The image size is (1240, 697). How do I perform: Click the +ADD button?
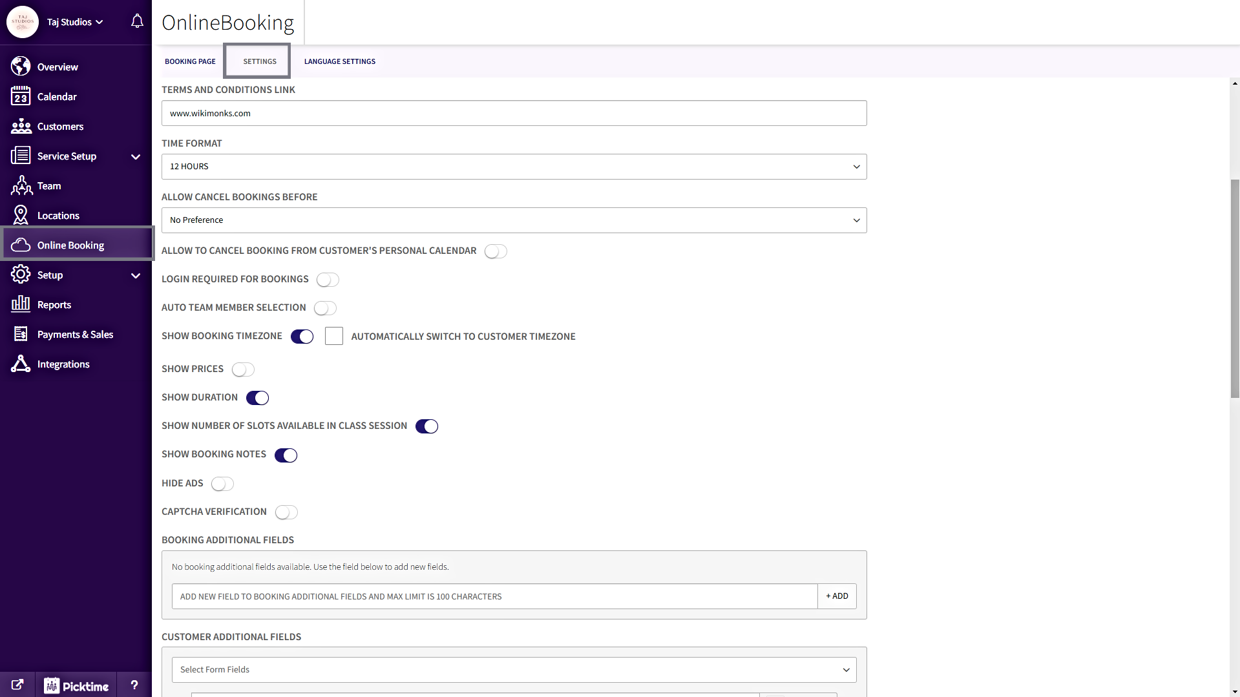click(836, 596)
